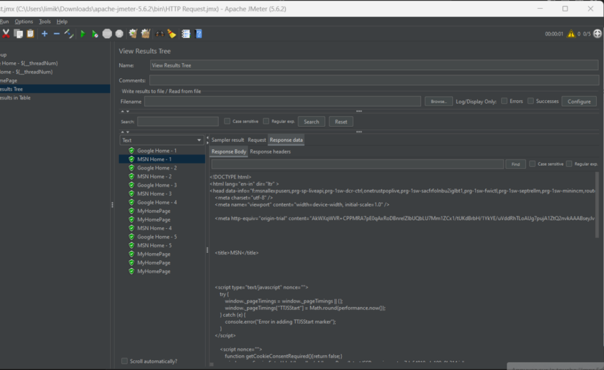Click the Cut scissors icon in toolbar
This screenshot has width=604, height=370.
point(6,34)
